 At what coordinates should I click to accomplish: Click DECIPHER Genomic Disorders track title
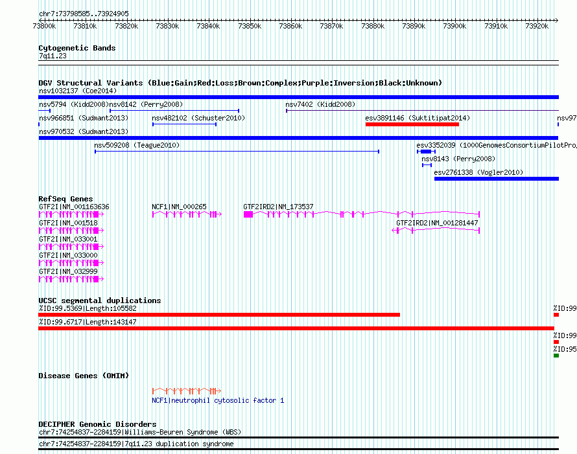pos(97,424)
